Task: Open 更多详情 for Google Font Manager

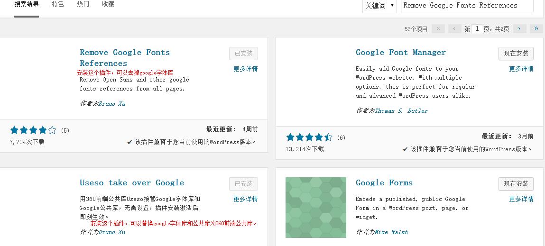Action: (x=521, y=69)
